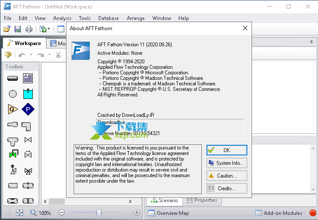Click the help question mark icon

[x=8, y=55]
